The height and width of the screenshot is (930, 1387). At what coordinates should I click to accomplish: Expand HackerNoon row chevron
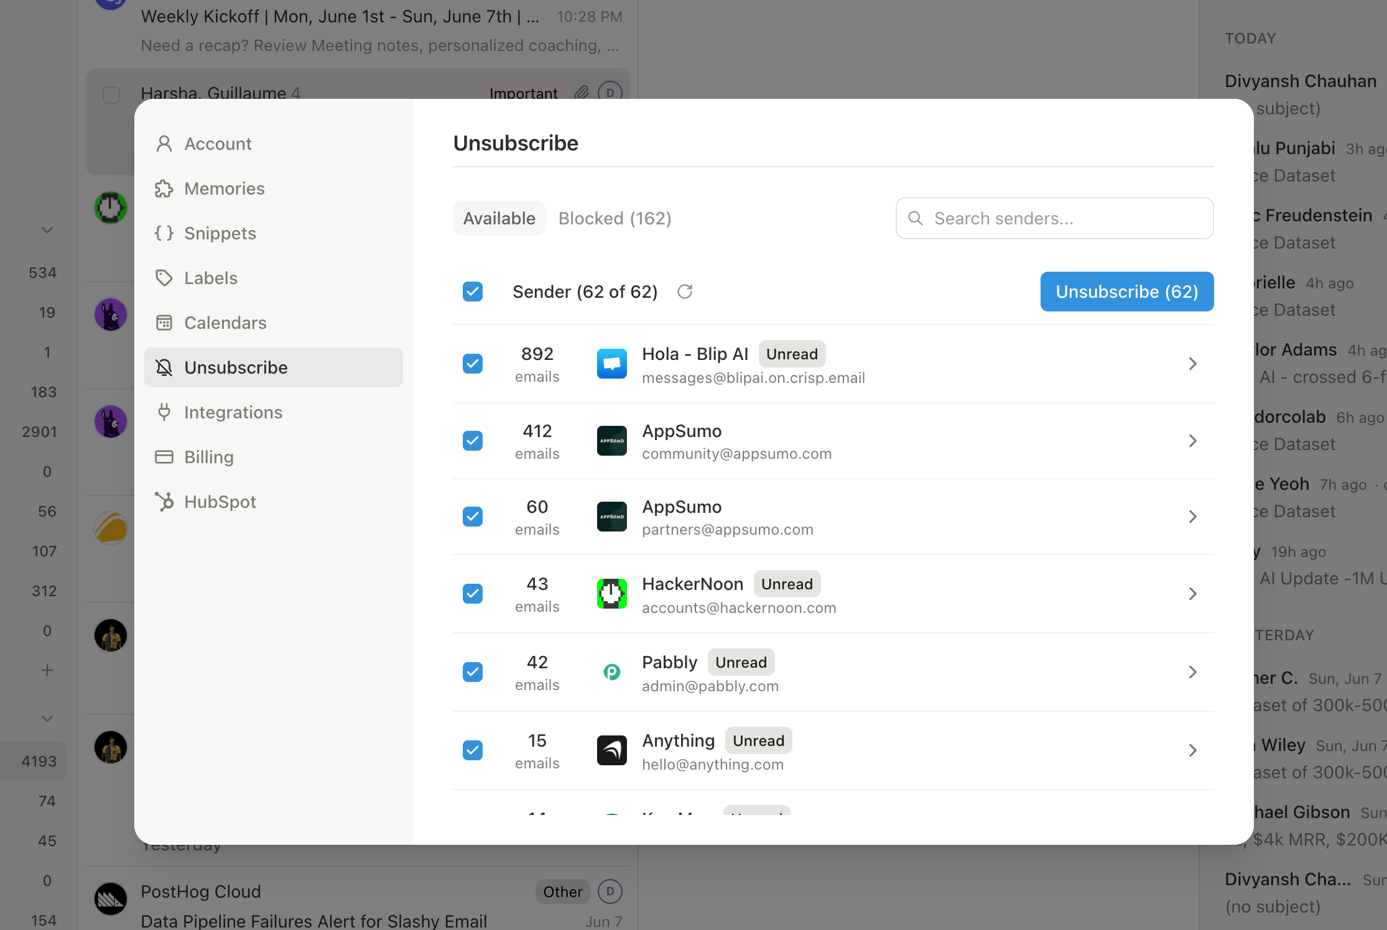pyautogui.click(x=1192, y=594)
